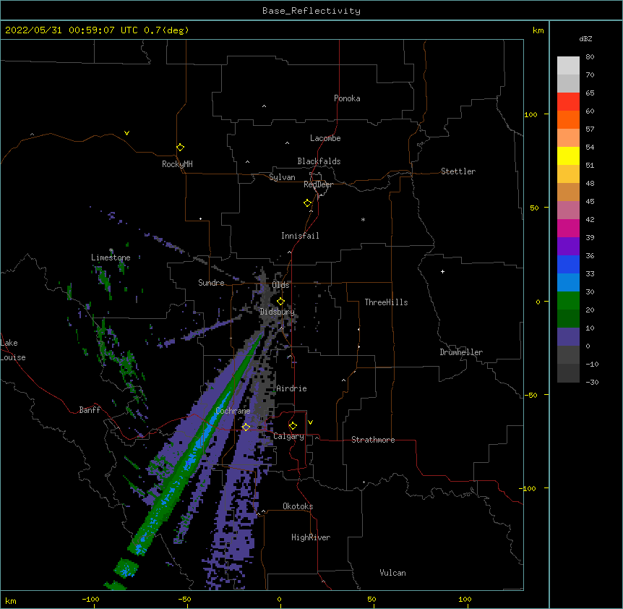Viewport: 623px width, 609px height.
Task: Click the -50 tick label on the right axis
Action: coord(530,395)
